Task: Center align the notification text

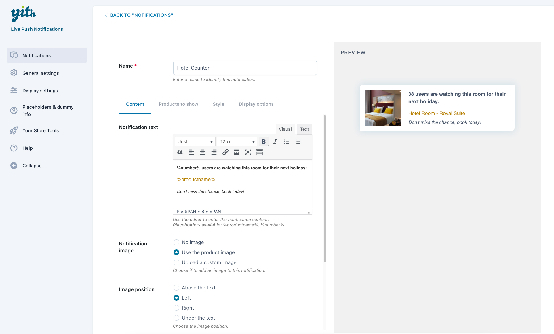Action: (203, 152)
